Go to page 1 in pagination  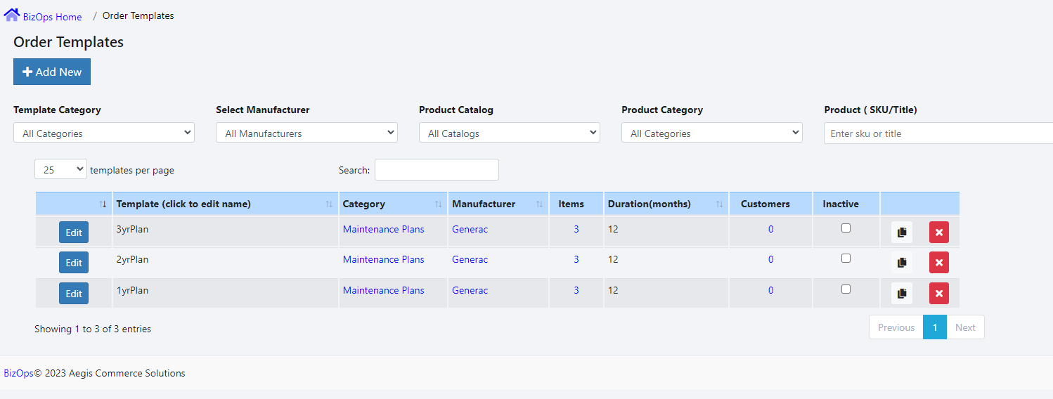pos(934,327)
